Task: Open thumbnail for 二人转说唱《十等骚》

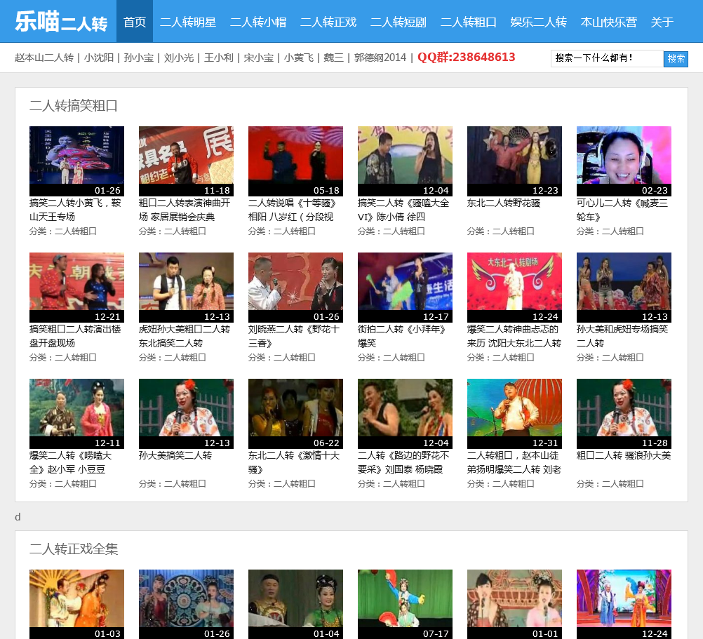Action: (295, 161)
